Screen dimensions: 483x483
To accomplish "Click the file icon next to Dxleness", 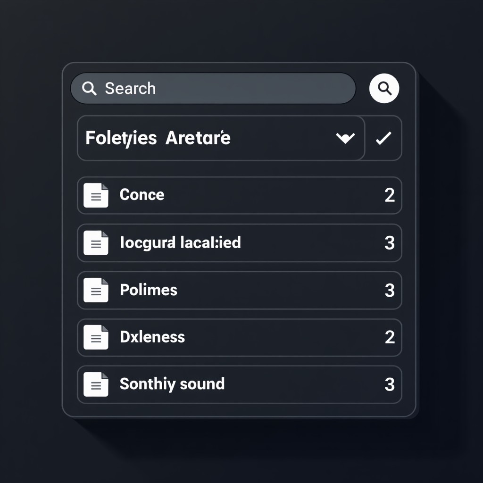I will [96, 337].
